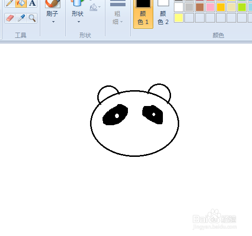The width and height of the screenshot is (252, 236).
Task: Select the Magnifier tool
Action: click(x=32, y=18)
